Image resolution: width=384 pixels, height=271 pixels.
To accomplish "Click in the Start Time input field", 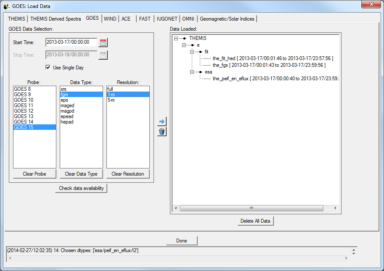I will pyautogui.click(x=71, y=42).
